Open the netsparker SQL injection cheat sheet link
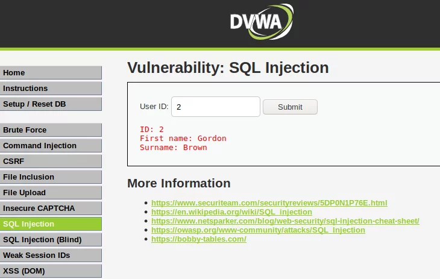This screenshot has height=279, width=440. click(285, 221)
